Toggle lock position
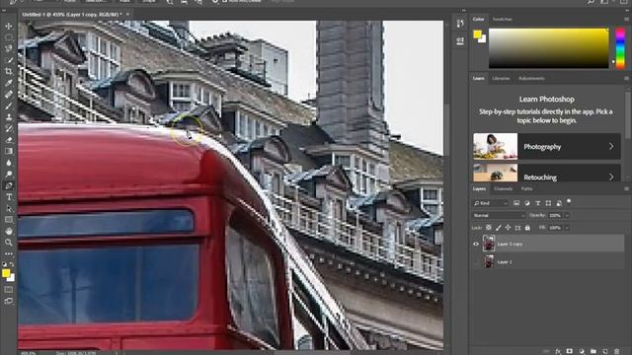Screen dimensions: 632x355 [x=508, y=228]
